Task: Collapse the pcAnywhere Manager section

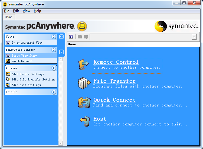Action: [54, 50]
